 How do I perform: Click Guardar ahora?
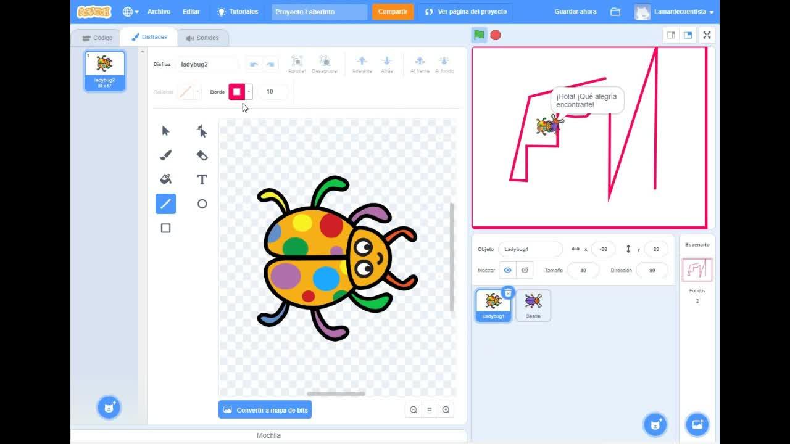575,12
